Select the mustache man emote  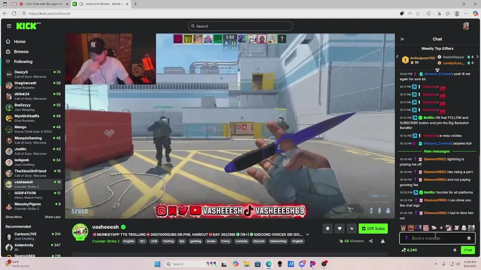(411, 228)
